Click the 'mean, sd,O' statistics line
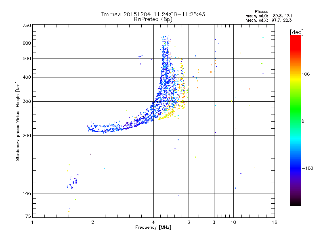Screen dimensions: 323x242 pyautogui.click(x=269, y=16)
